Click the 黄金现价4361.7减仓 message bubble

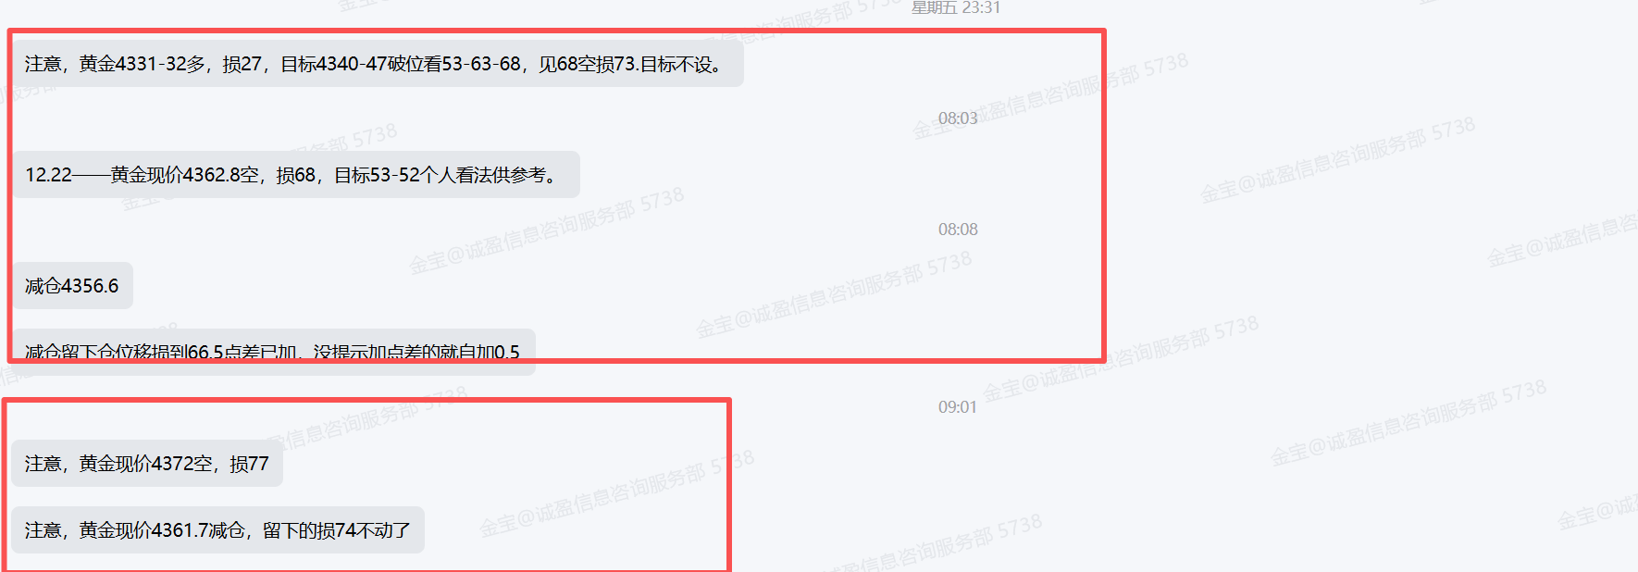click(218, 530)
